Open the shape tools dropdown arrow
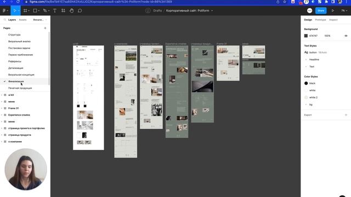This screenshot has width=351, height=197. [x=39, y=11]
